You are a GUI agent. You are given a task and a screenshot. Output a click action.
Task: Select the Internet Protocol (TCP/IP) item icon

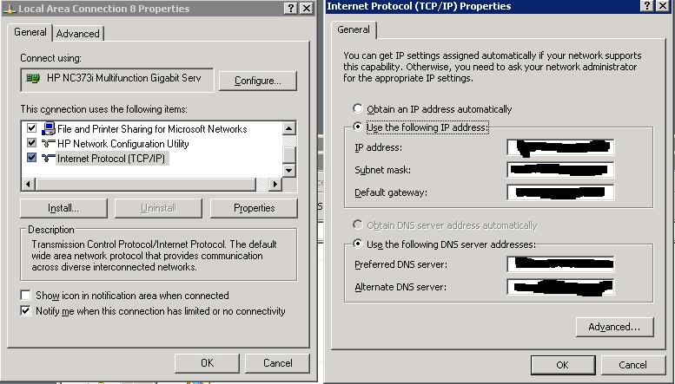tap(49, 158)
